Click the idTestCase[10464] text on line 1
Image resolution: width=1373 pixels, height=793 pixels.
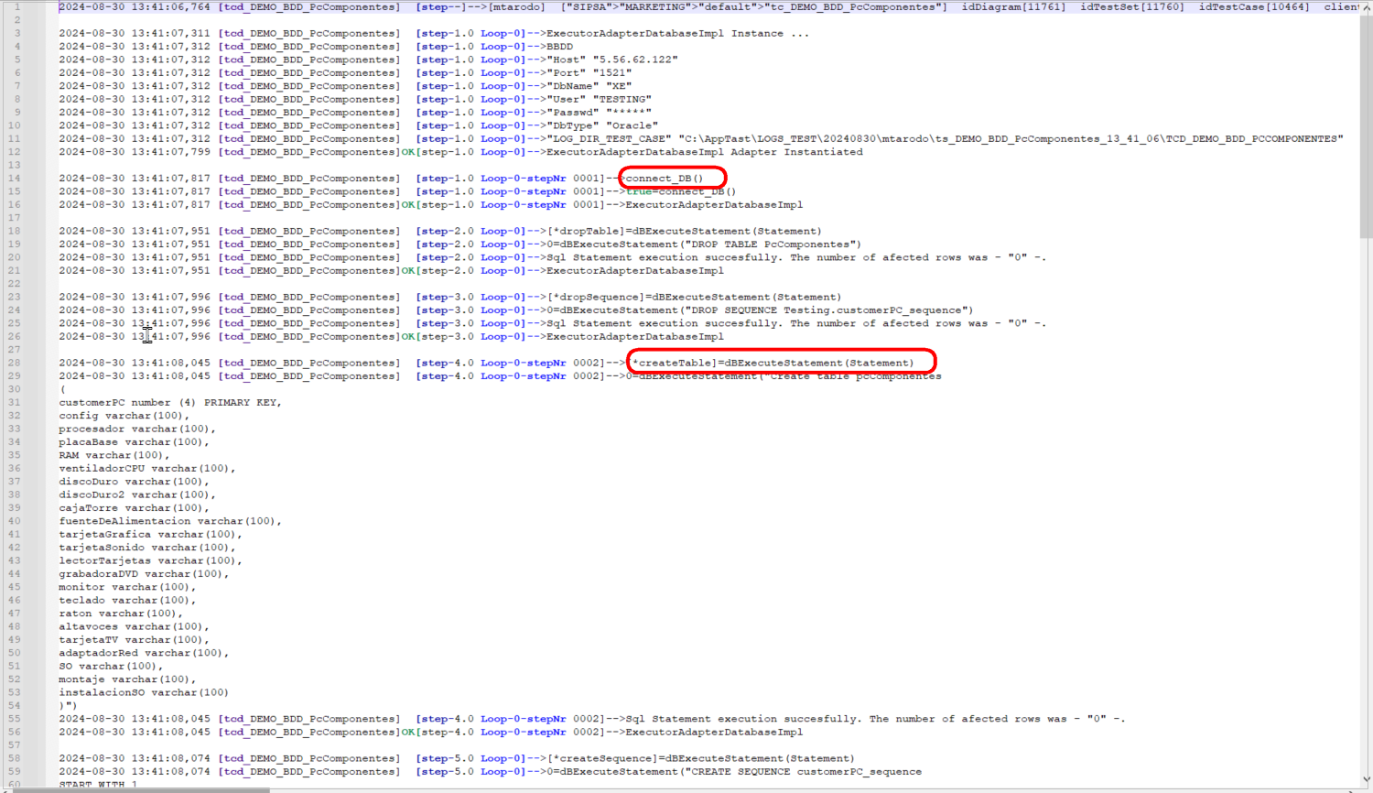[x=1254, y=7]
